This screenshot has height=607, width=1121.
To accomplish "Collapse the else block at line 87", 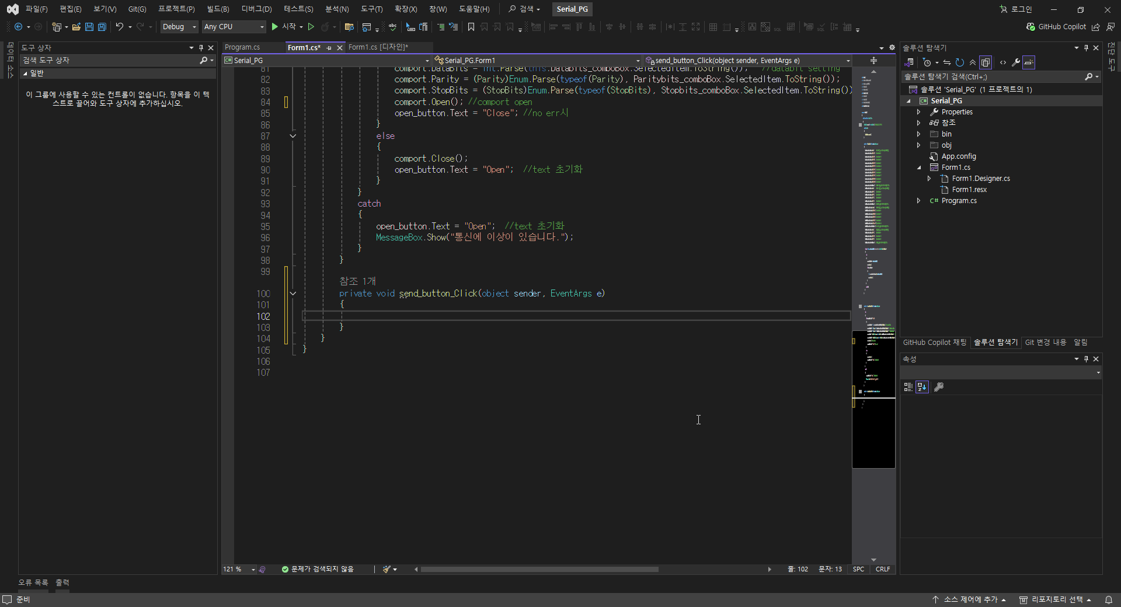I will tap(293, 136).
